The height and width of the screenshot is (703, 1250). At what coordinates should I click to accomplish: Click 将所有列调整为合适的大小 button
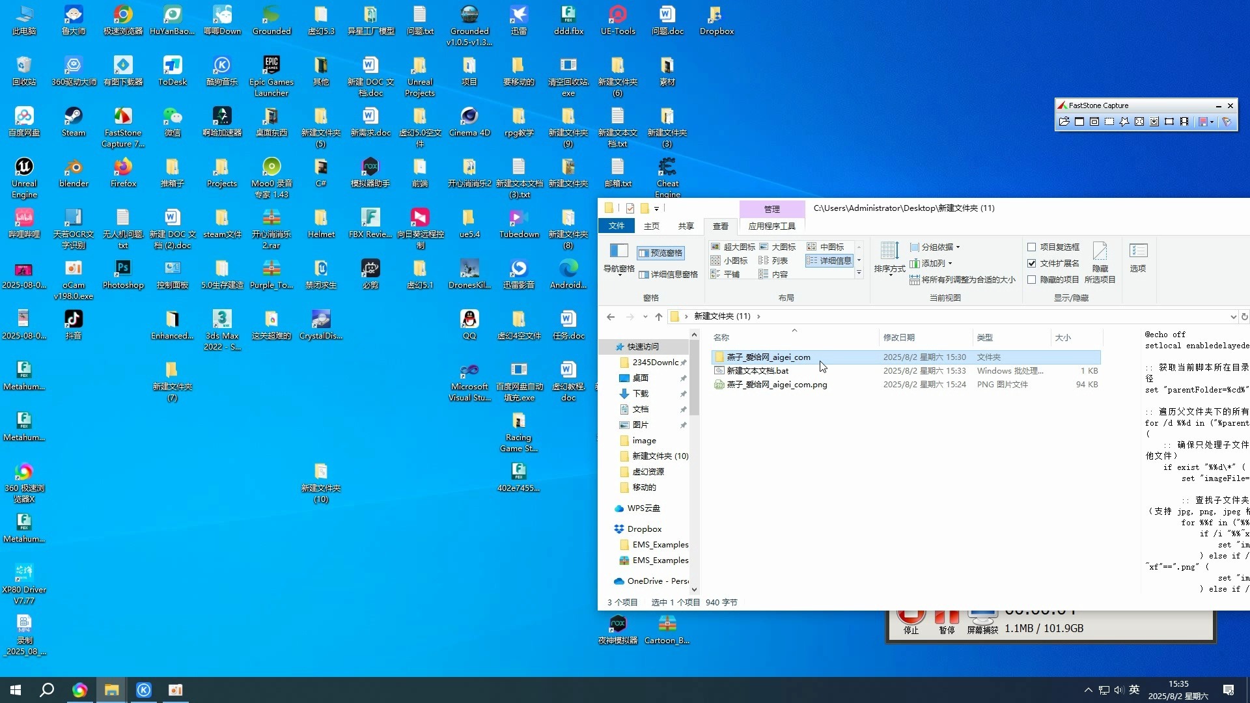point(962,280)
